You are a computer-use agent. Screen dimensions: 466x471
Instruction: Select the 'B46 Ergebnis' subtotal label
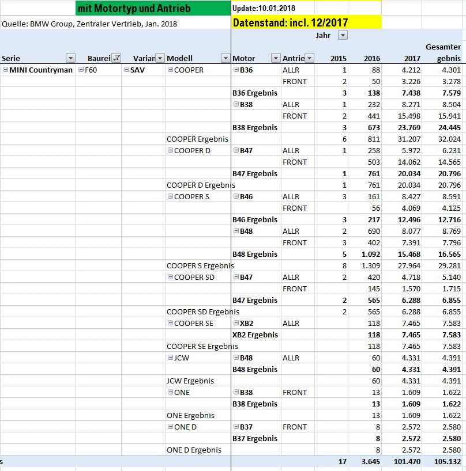click(x=255, y=219)
